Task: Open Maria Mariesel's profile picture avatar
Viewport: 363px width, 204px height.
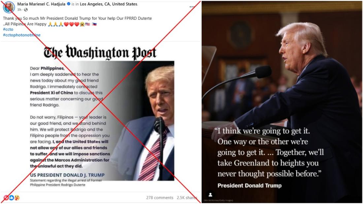Action: pos(9,7)
